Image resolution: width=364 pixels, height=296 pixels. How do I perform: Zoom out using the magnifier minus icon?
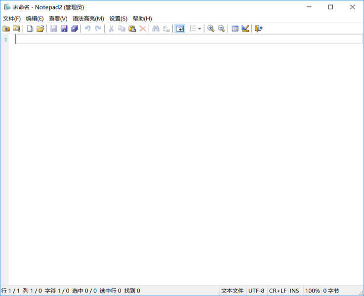pyautogui.click(x=221, y=29)
